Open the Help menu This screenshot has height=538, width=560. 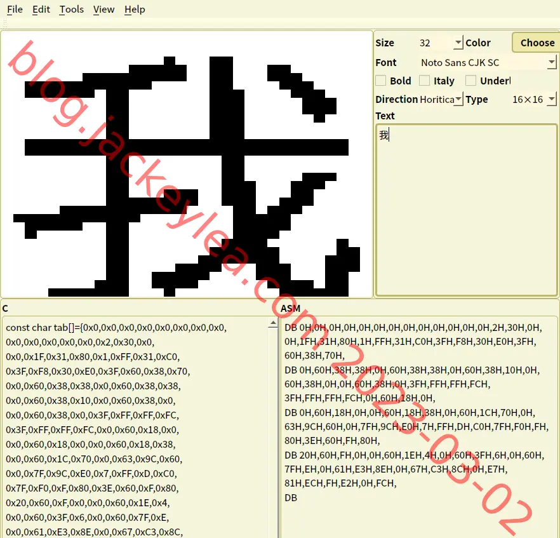tap(135, 10)
